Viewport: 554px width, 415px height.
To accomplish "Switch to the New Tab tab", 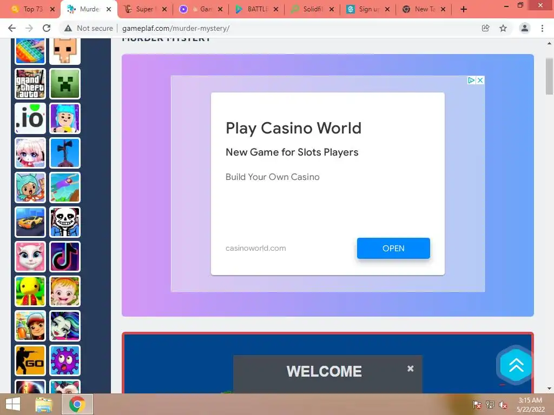I will (424, 9).
